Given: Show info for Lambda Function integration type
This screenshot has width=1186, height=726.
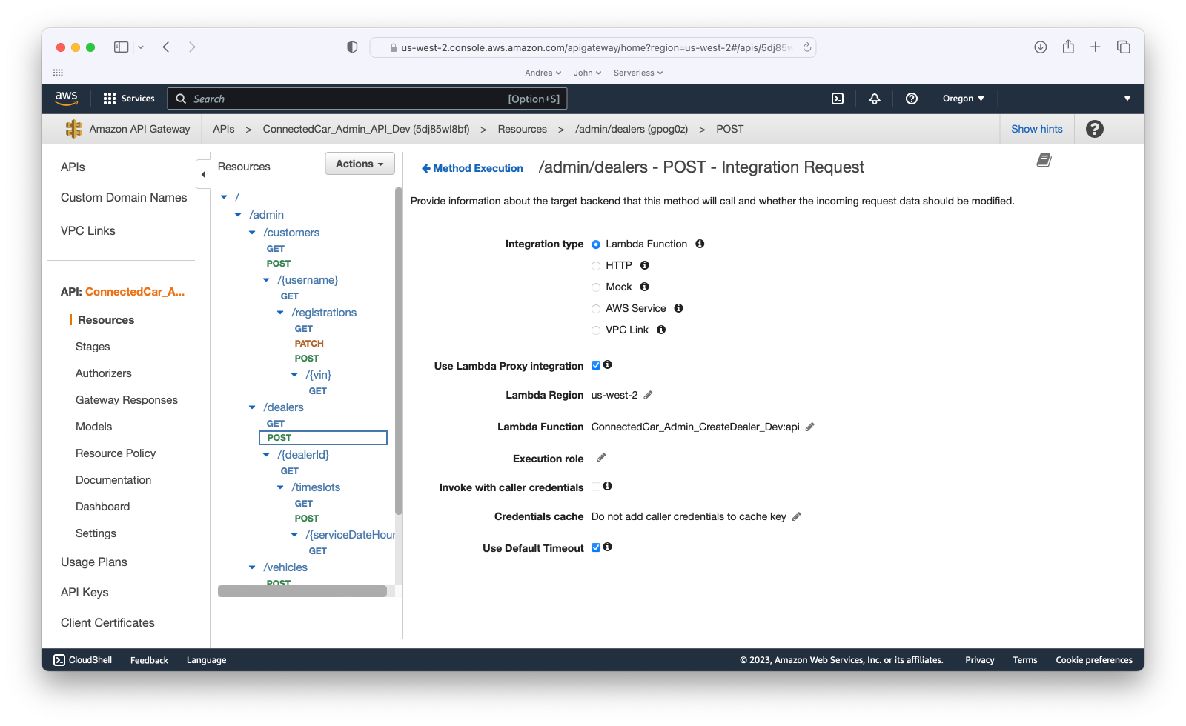Looking at the screenshot, I should 700,244.
